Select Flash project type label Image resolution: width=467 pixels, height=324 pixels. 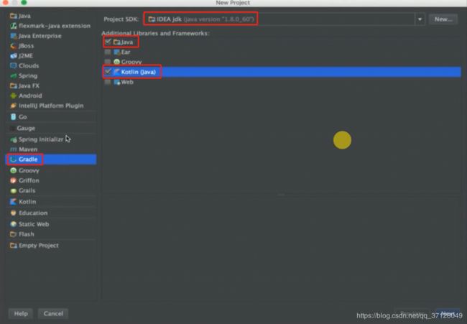[x=26, y=234]
